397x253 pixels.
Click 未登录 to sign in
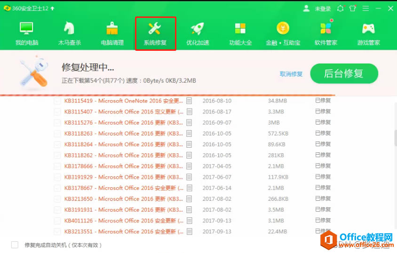tap(323, 8)
